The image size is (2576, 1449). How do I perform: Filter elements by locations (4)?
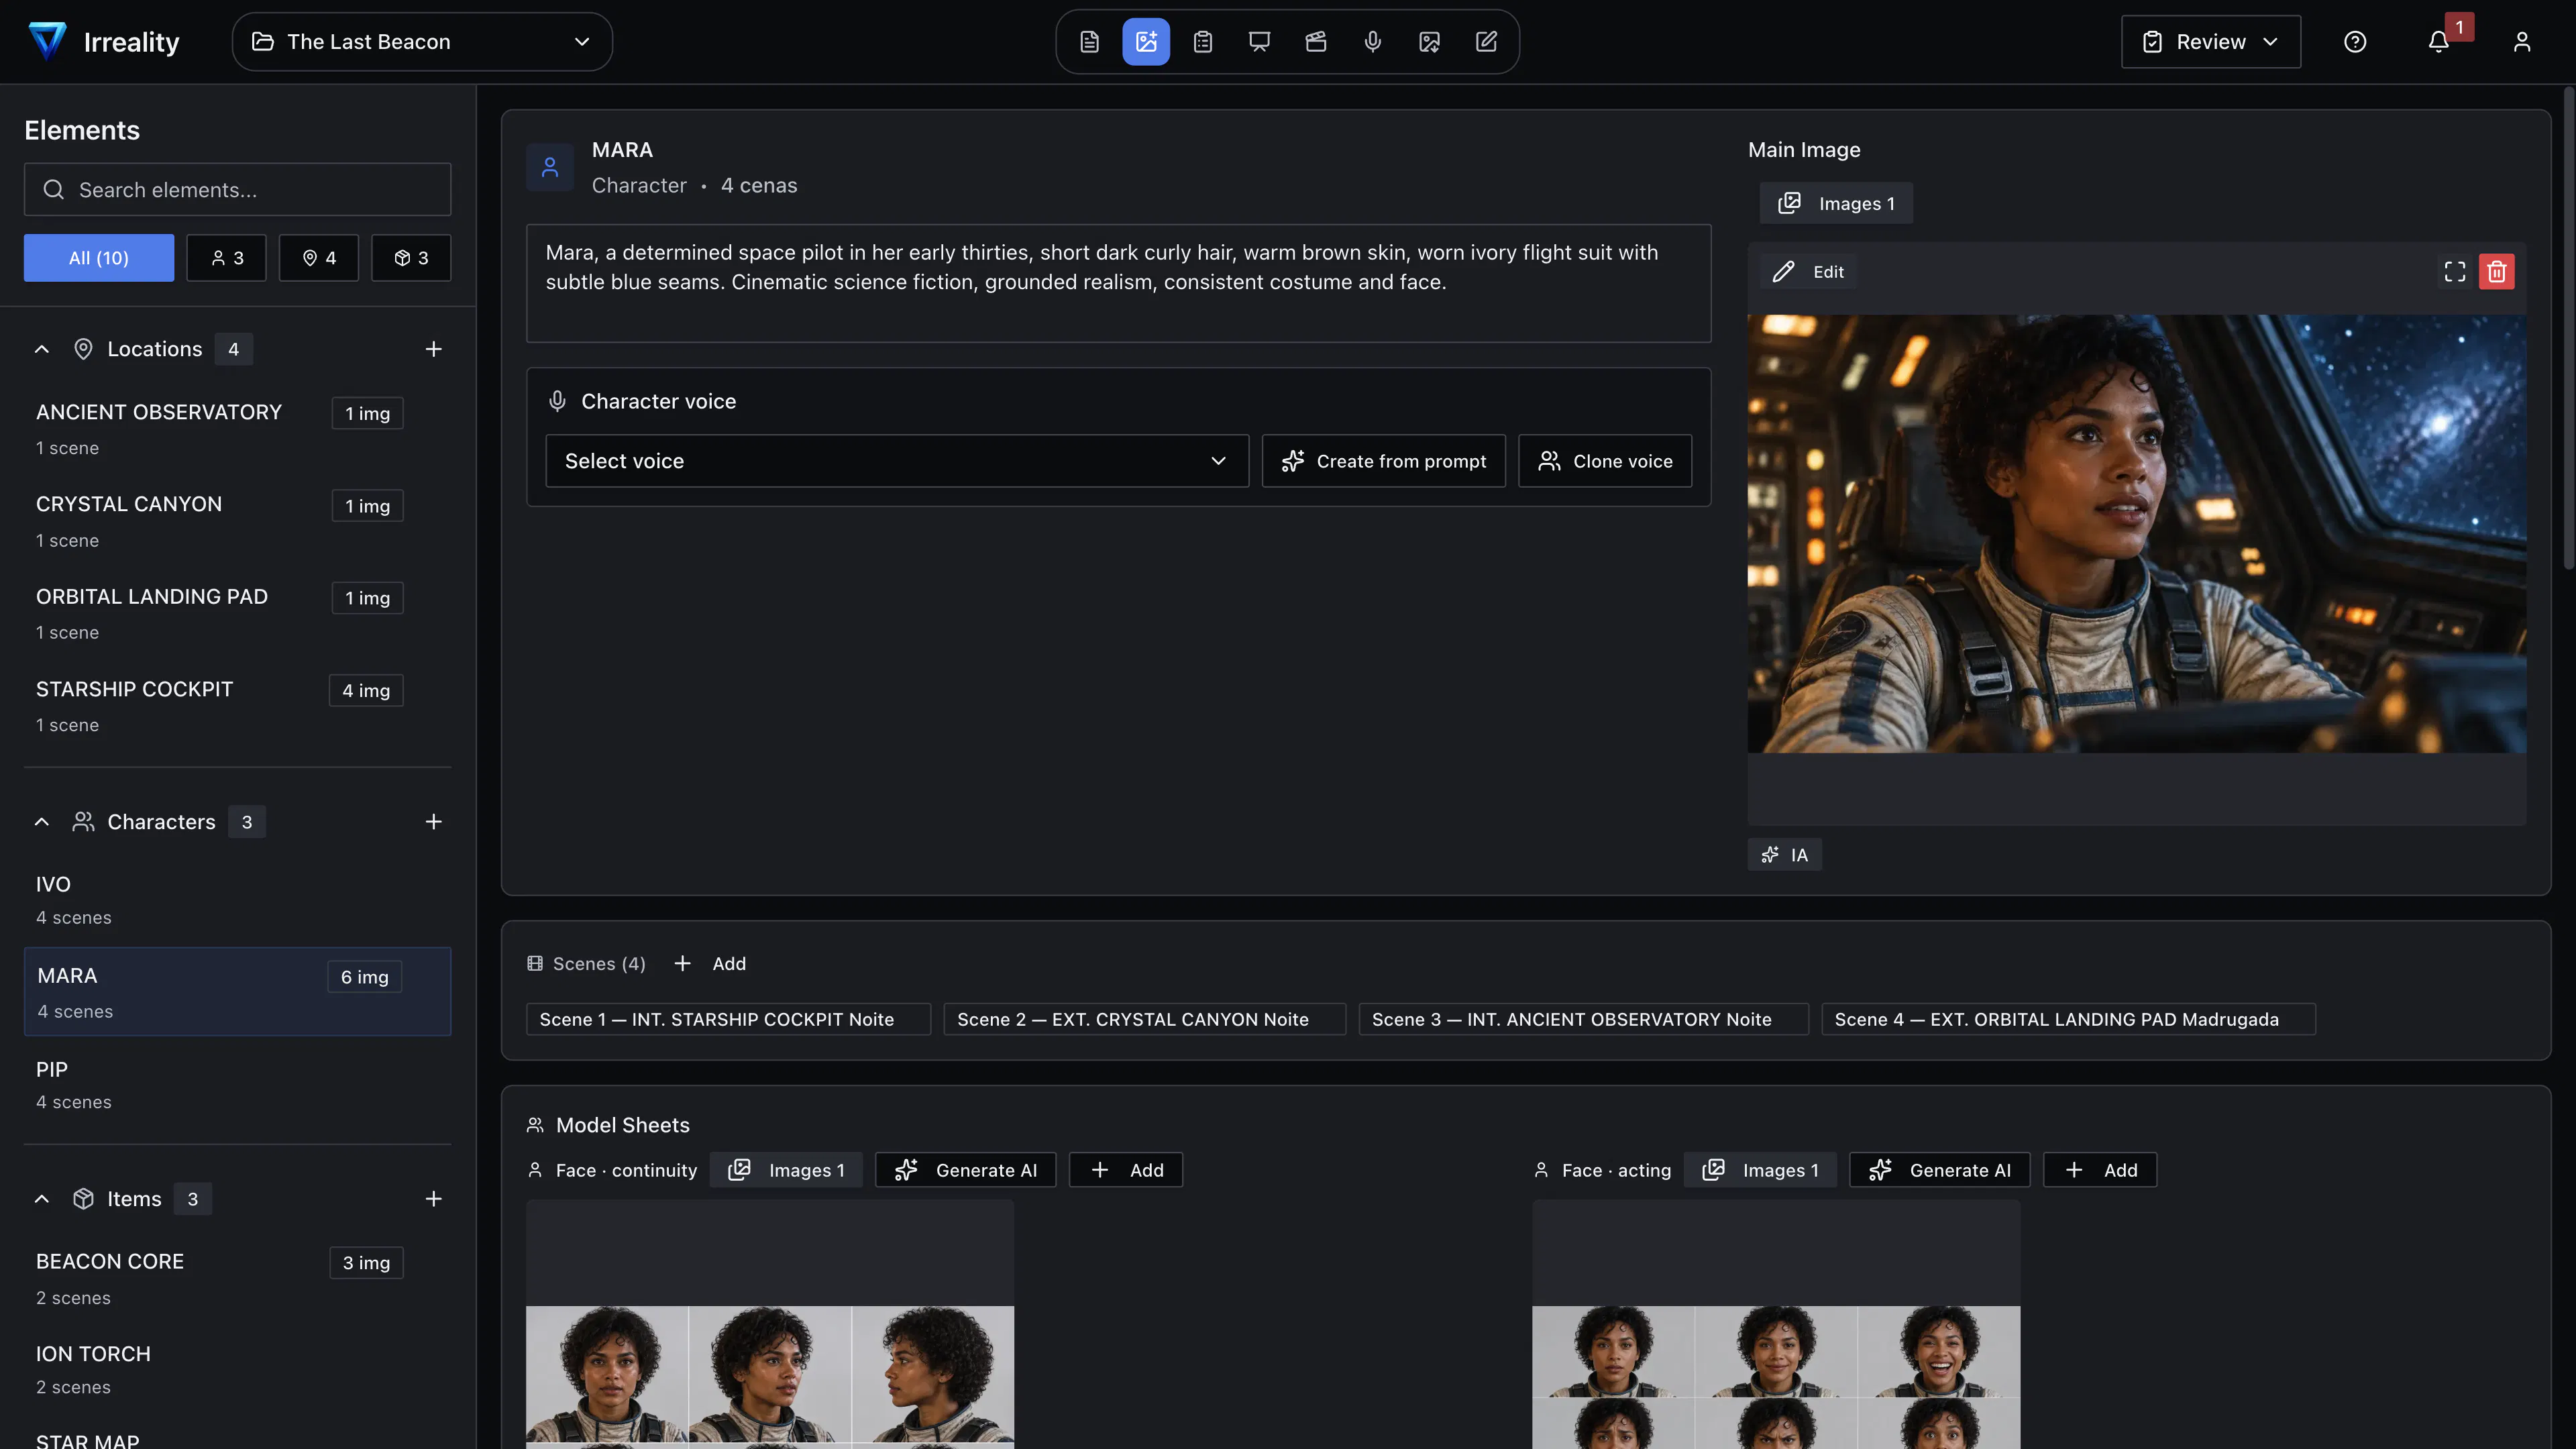click(319, 258)
